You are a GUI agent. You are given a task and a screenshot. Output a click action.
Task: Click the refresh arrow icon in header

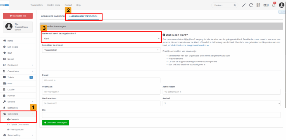[x=251, y=5]
